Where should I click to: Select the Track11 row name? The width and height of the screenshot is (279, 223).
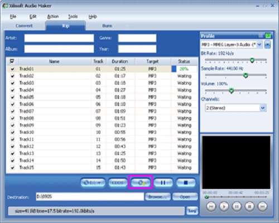(27, 139)
